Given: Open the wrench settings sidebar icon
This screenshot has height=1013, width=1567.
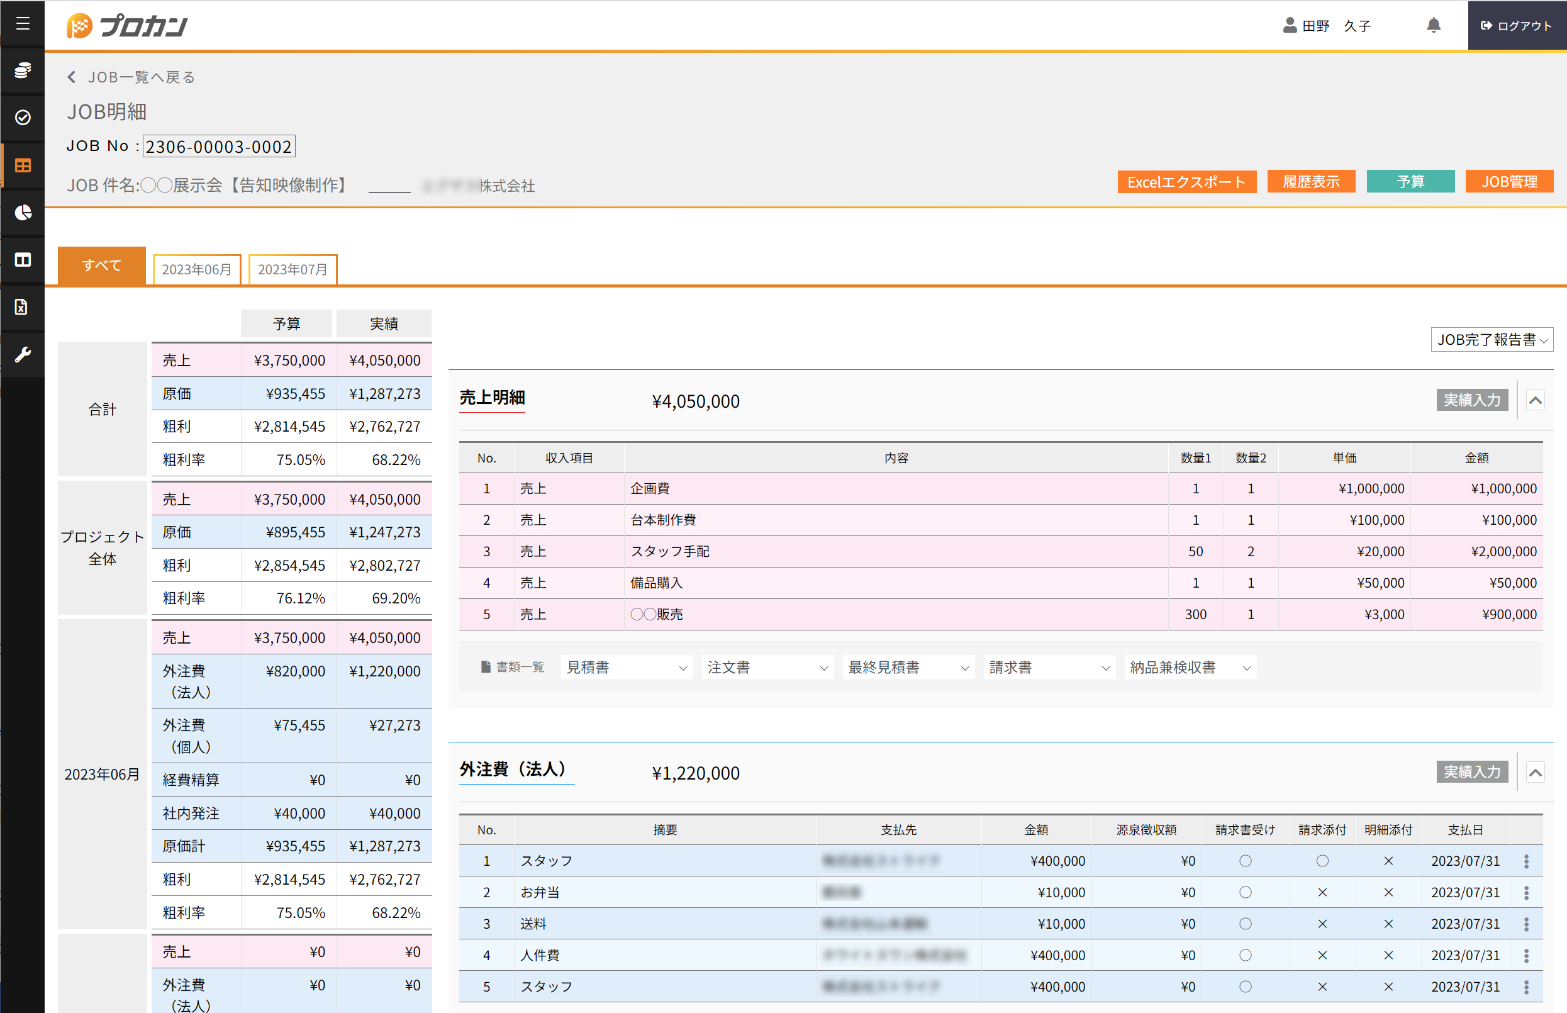Looking at the screenshot, I should click(x=23, y=355).
